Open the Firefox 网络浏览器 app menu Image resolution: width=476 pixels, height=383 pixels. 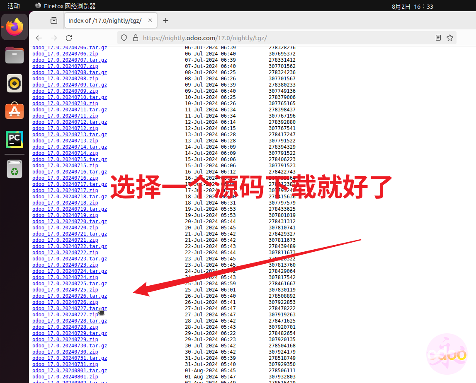[x=65, y=6]
